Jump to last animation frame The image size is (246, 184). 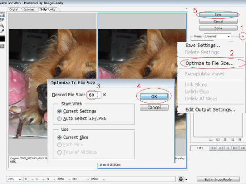242,148
